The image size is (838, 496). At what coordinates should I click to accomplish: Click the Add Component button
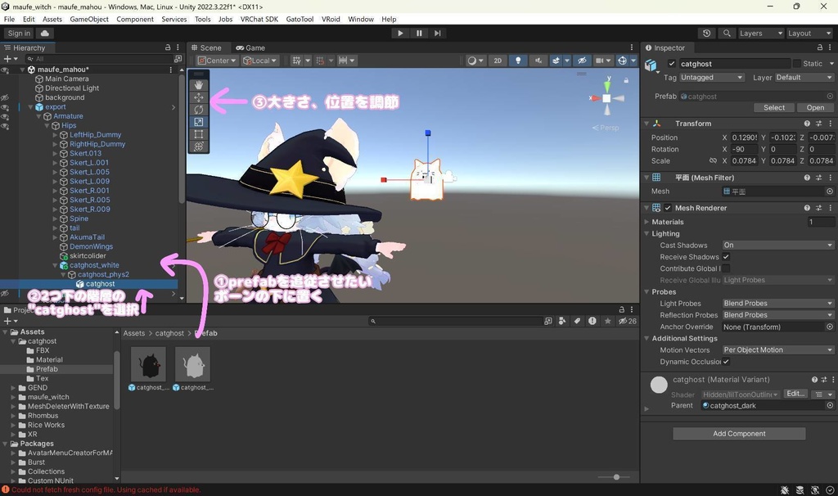coord(738,433)
